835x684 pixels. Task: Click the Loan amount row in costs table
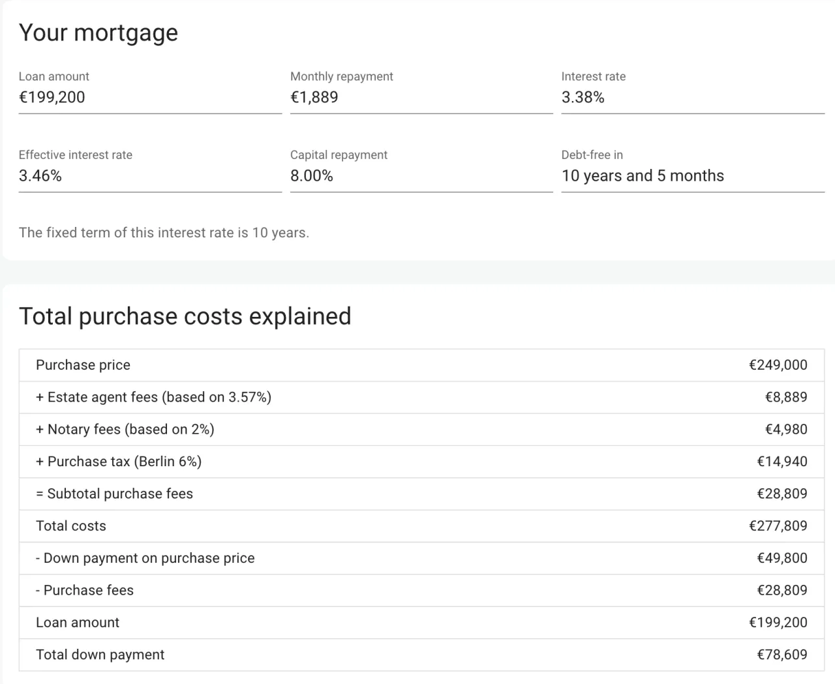[x=78, y=622]
